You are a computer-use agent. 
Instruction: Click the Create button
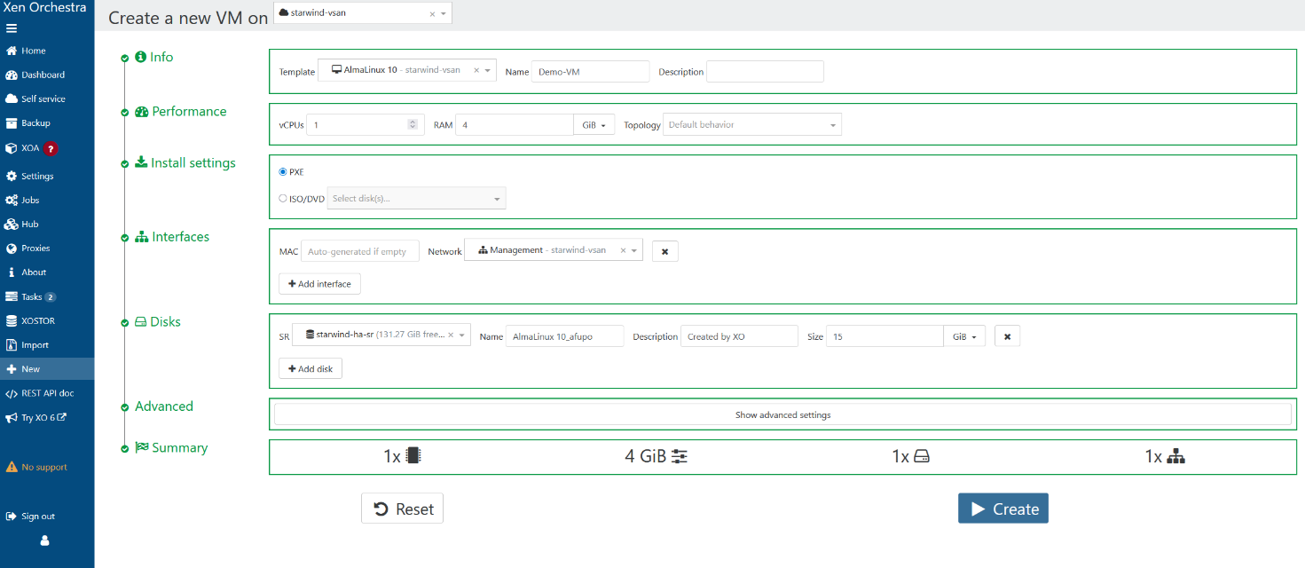(1003, 509)
